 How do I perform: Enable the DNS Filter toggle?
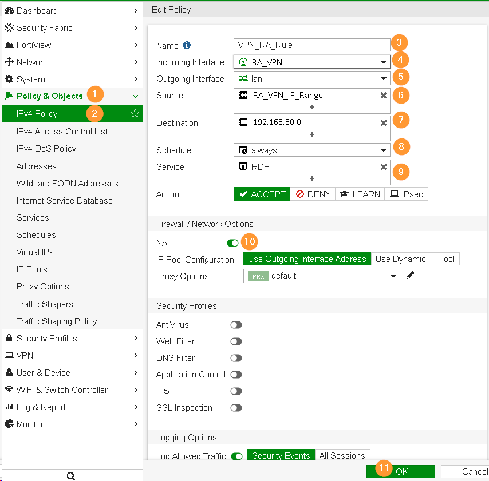[x=236, y=358]
